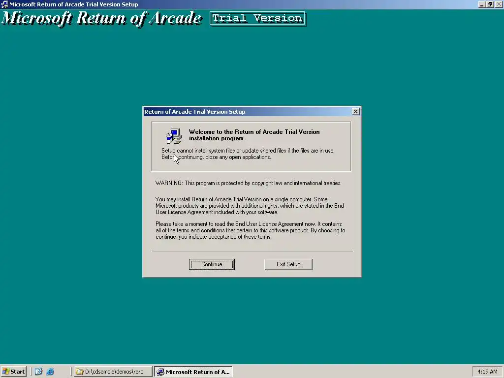
Task: Click the dialog title bar text
Action: tap(194, 112)
